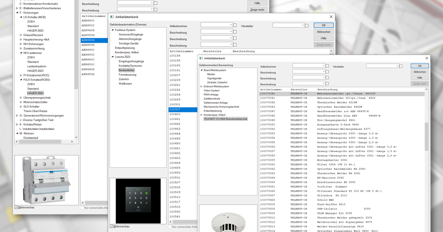Select Bedienfelder under Loxone 2023

click(x=127, y=70)
